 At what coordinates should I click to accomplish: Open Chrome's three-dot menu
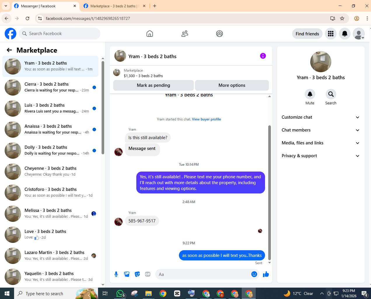[x=367, y=18]
